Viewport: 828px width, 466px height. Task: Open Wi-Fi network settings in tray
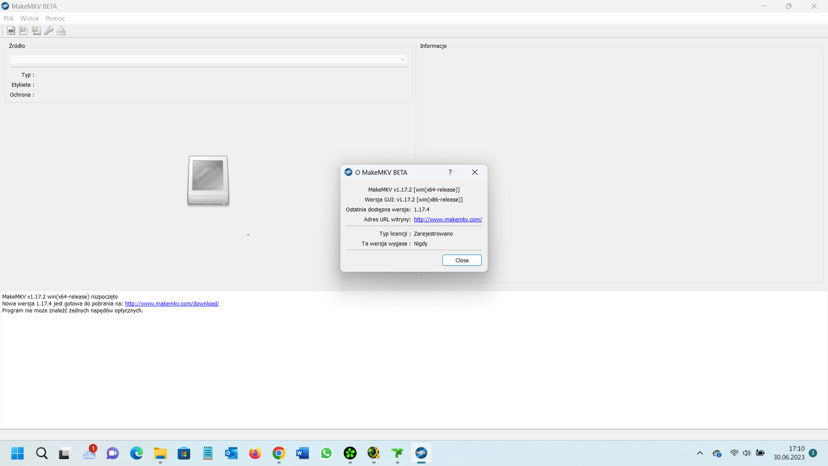[x=734, y=453]
